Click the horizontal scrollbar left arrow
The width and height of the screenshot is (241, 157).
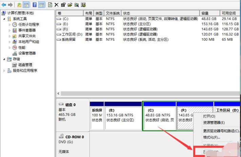[59, 93]
